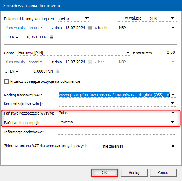182x181 pixels.
Task: Enable Przelicz istniejące pozycje na dokumencie checkbox
Action: pyautogui.click(x=6, y=81)
